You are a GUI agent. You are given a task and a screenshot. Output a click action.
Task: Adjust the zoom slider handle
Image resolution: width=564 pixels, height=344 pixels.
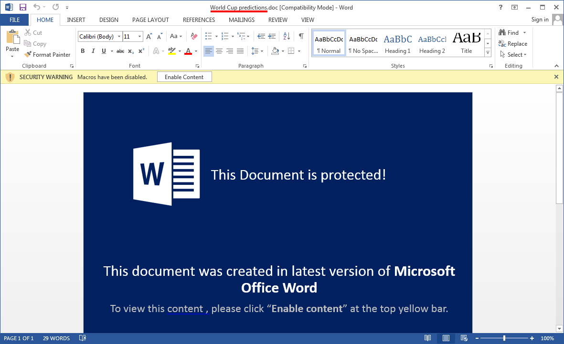tap(504, 338)
